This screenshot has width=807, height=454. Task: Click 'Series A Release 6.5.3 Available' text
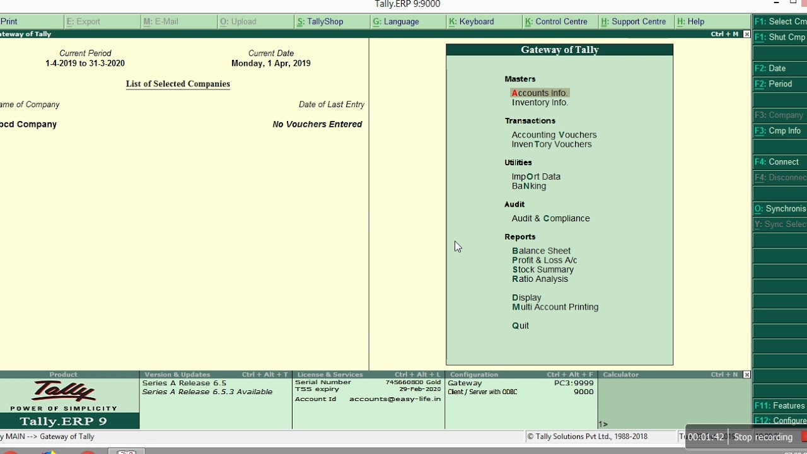[207, 392]
